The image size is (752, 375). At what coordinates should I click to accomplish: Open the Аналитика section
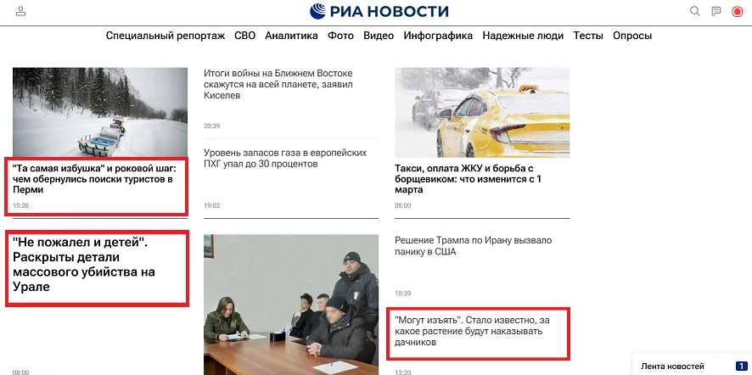coord(291,36)
